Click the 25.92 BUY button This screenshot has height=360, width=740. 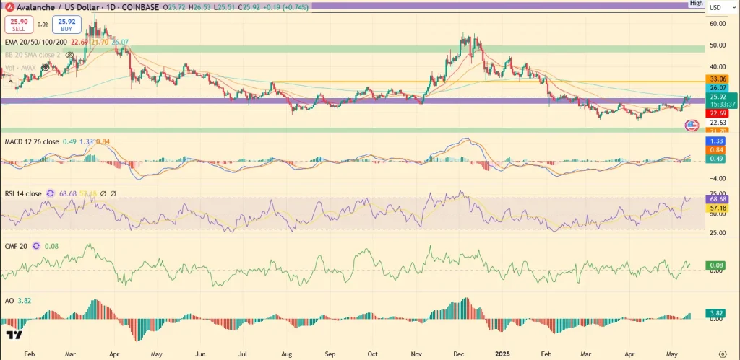click(x=66, y=25)
